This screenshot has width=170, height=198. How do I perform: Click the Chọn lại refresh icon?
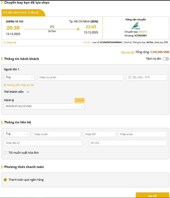(x=4, y=43)
